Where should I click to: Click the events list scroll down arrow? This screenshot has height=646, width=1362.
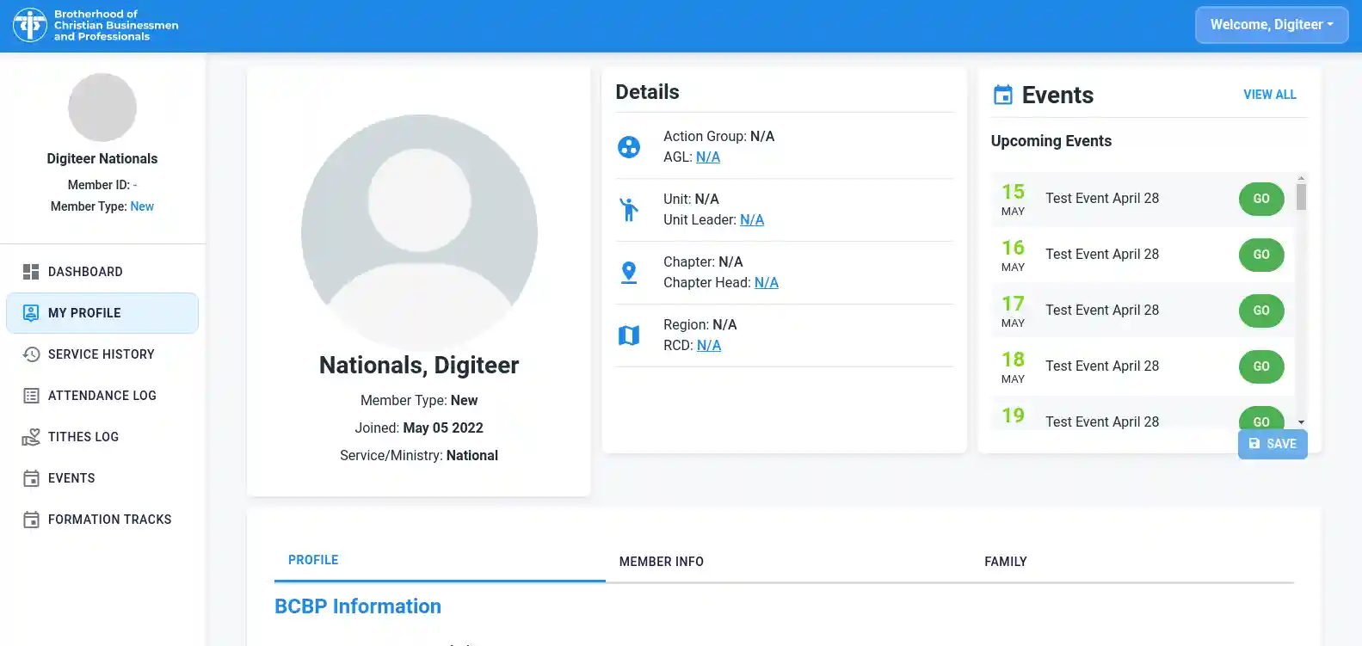(1301, 422)
